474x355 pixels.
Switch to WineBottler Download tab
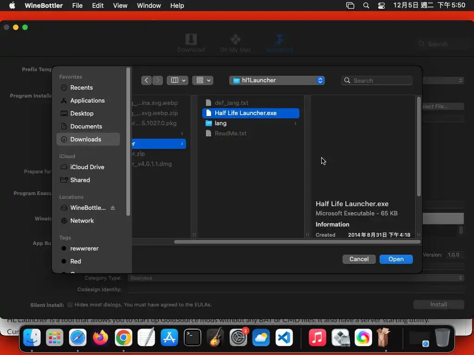[191, 43]
